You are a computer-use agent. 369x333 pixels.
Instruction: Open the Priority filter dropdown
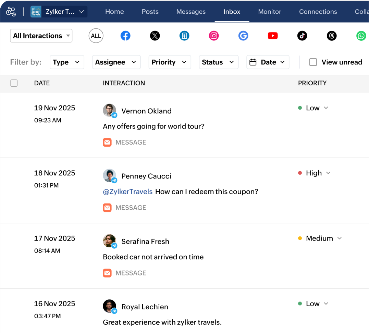(x=170, y=62)
